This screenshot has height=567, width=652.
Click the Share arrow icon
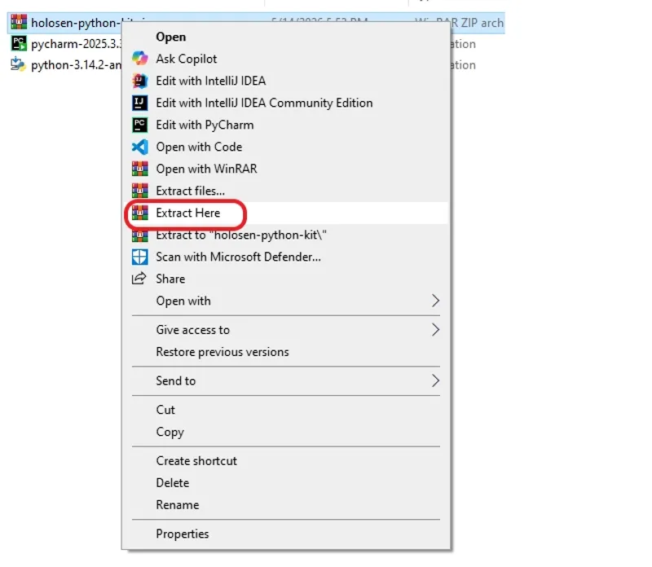pyautogui.click(x=139, y=278)
